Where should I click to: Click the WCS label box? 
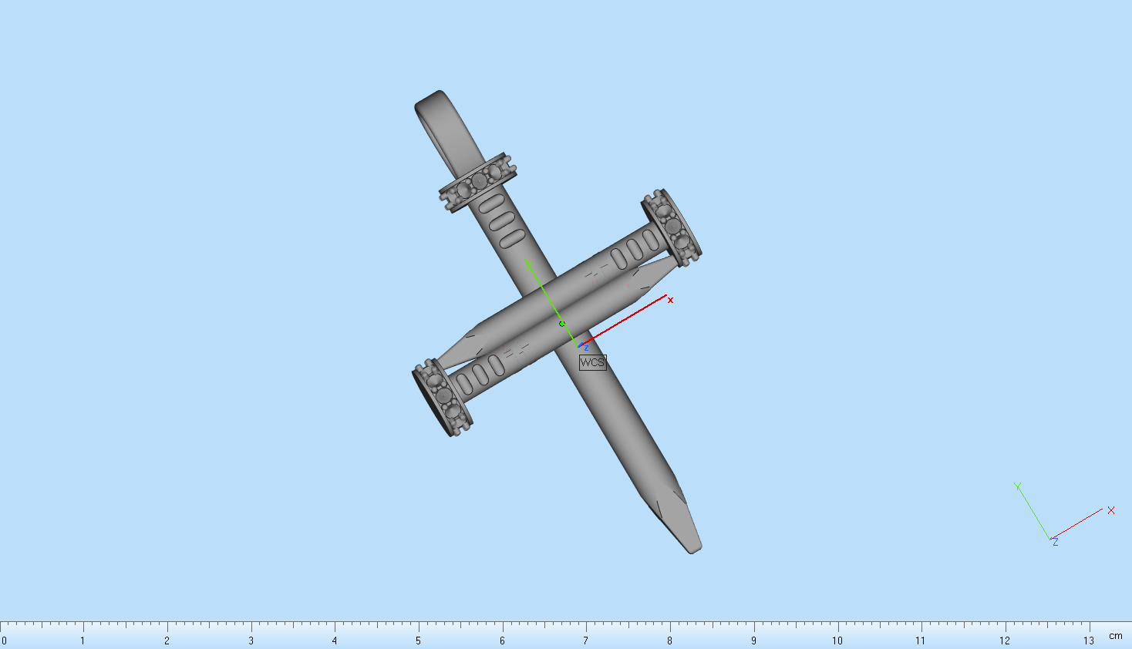pos(593,362)
